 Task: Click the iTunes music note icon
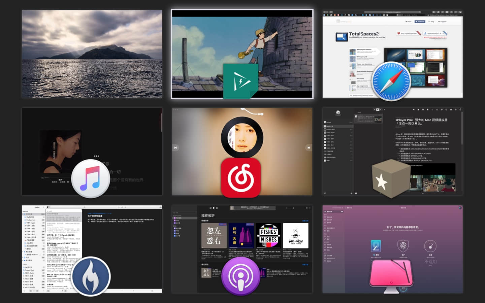[91, 178]
